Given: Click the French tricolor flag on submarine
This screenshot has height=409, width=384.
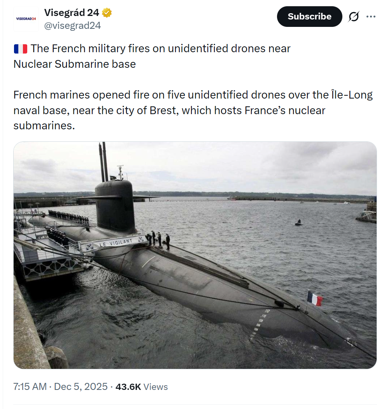Looking at the screenshot, I should (315, 299).
